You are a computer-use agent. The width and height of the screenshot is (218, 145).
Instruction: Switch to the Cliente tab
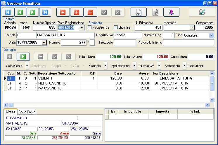[11, 111]
